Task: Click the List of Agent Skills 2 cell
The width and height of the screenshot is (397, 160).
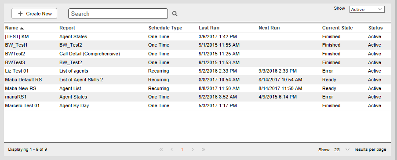Action: click(x=81, y=80)
